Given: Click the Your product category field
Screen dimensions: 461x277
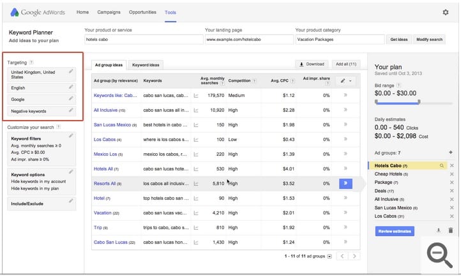Looking at the screenshot, I should click(340, 40).
